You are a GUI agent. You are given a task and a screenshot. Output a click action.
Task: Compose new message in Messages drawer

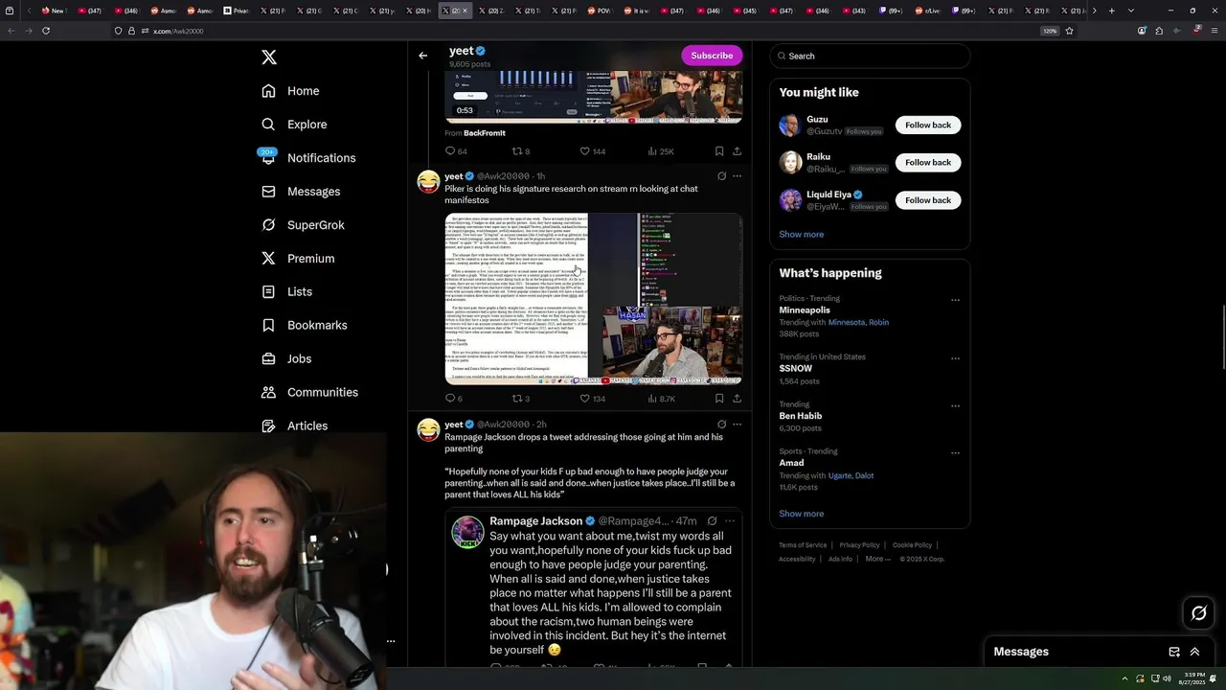click(1174, 652)
